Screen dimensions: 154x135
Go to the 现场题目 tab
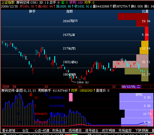[x=75, y=131]
